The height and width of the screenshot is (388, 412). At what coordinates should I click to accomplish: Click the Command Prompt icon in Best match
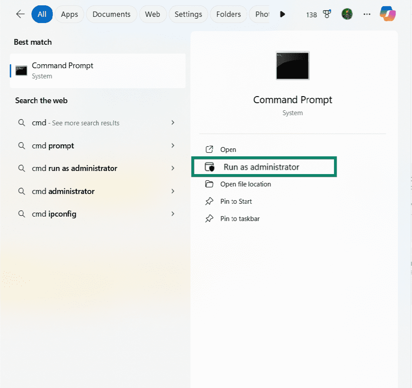(x=21, y=71)
